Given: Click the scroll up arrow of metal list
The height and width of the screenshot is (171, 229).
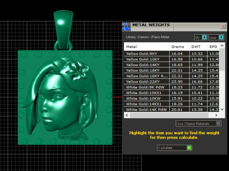Looking at the screenshot, I should [x=222, y=46].
